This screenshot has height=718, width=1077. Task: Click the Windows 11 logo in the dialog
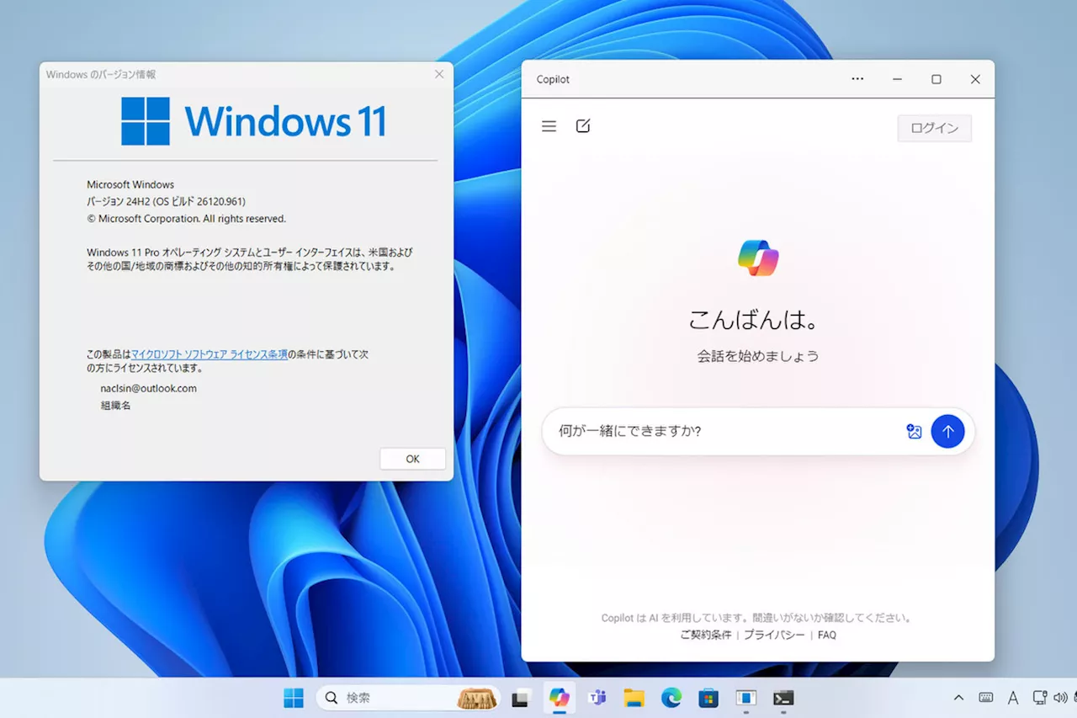pos(254,121)
